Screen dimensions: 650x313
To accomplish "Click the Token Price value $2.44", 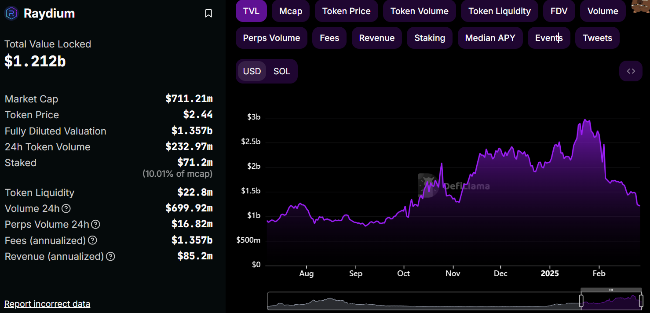I will click(198, 115).
